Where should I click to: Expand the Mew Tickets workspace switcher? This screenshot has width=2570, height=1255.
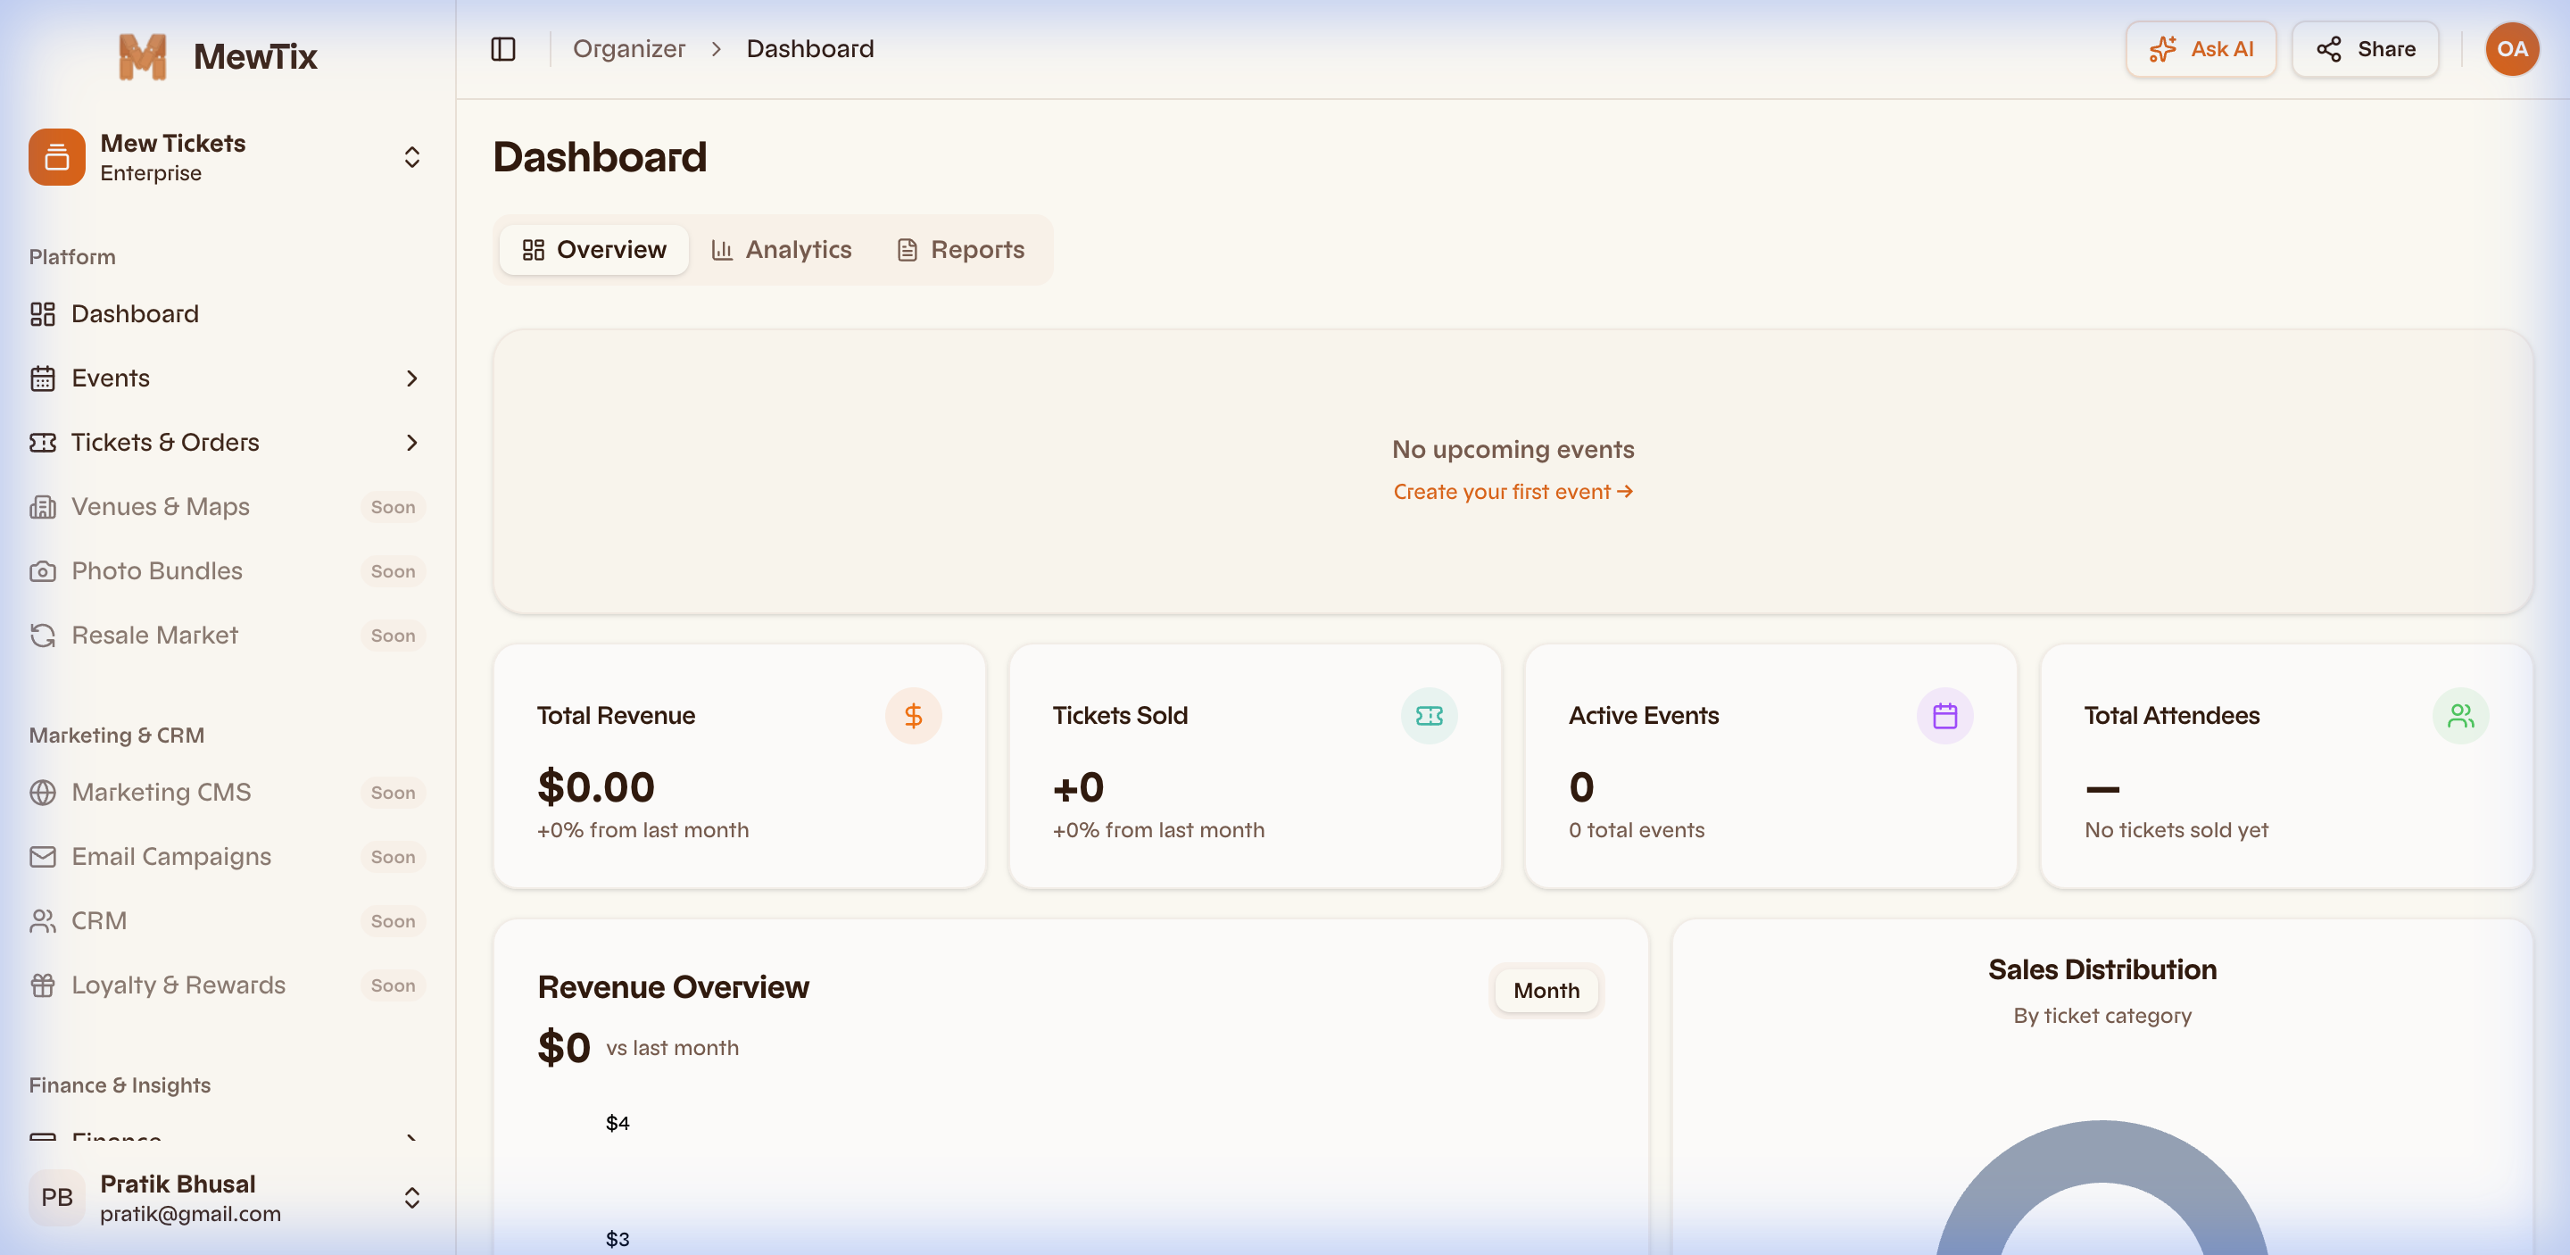[x=411, y=156]
